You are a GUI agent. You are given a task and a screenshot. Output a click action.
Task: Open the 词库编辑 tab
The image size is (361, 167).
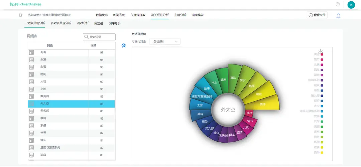point(198,15)
